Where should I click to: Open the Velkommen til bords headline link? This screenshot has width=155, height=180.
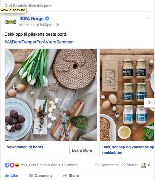(x=25, y=147)
